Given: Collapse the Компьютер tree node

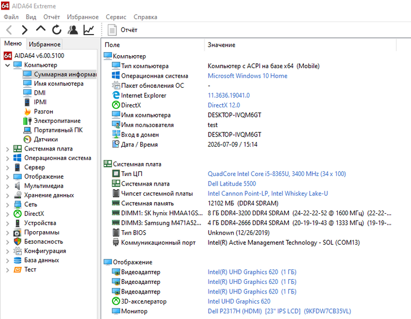Looking at the screenshot, I should coord(7,65).
